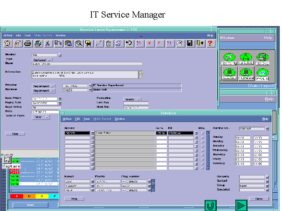Click the red swatch in the color bar

[16, 196]
